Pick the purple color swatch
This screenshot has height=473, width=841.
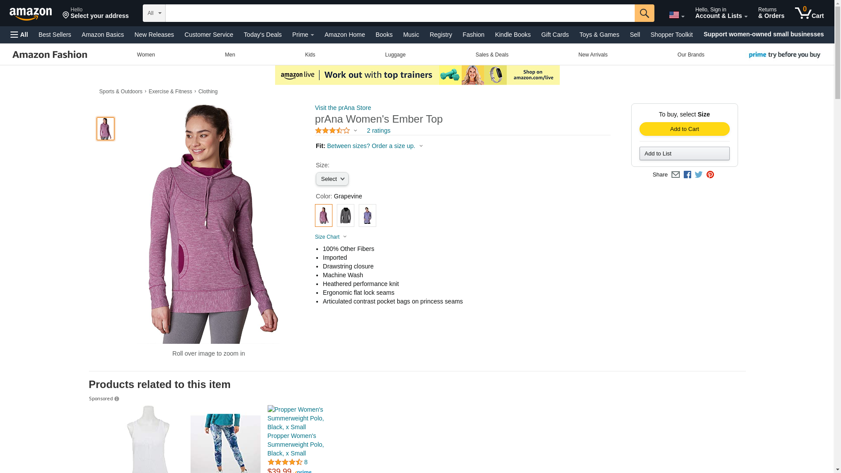367,215
